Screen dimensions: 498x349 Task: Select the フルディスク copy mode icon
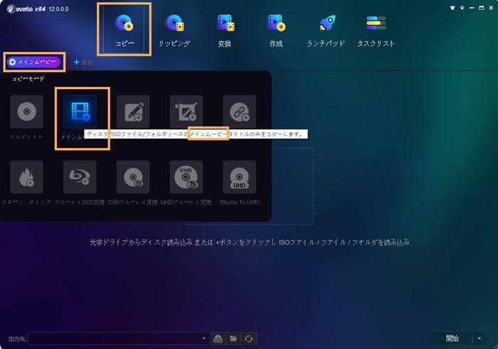point(27,112)
